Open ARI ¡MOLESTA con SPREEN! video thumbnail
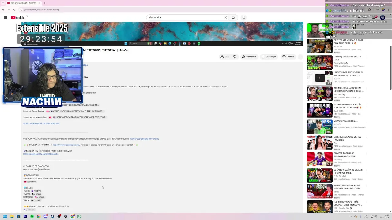This screenshot has width=392, height=220. pos(320,94)
